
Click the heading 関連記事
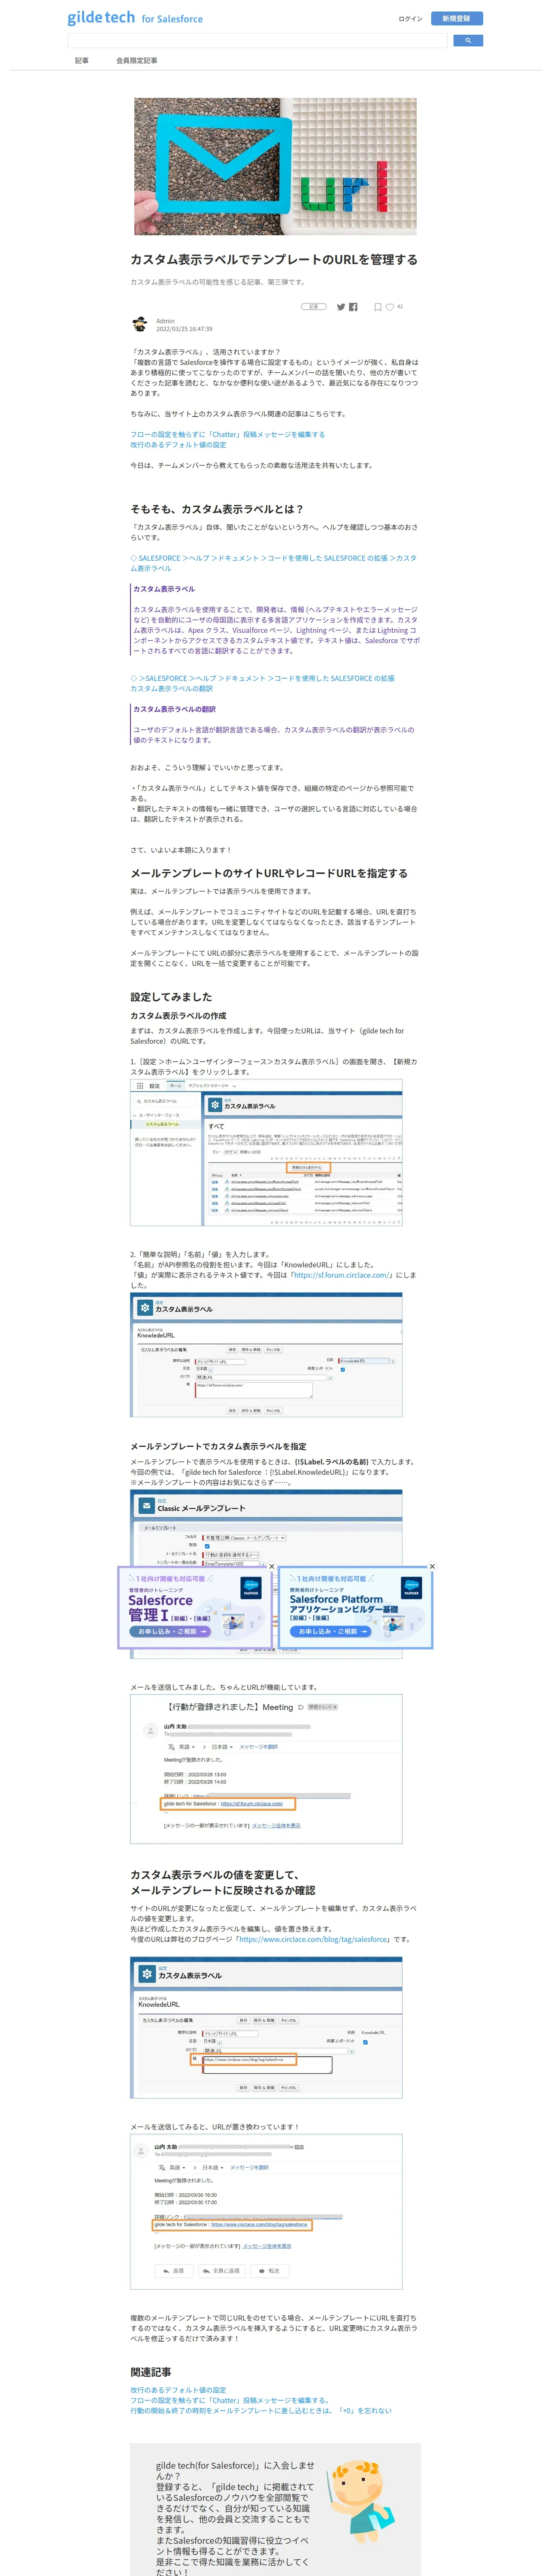pos(151,2372)
